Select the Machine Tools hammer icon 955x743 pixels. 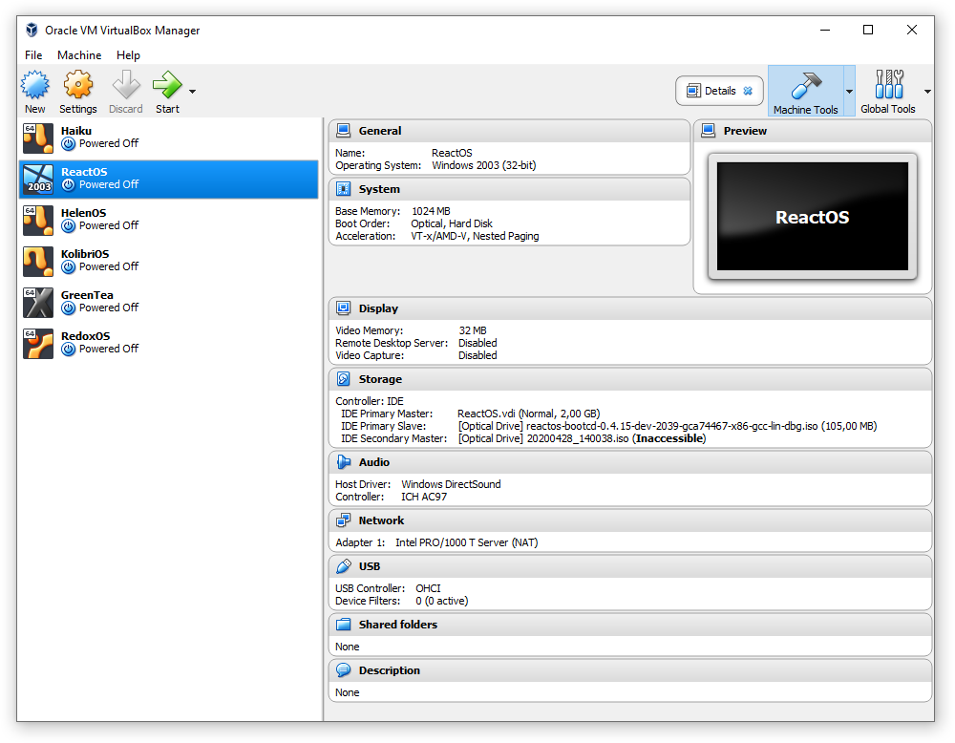coord(805,86)
